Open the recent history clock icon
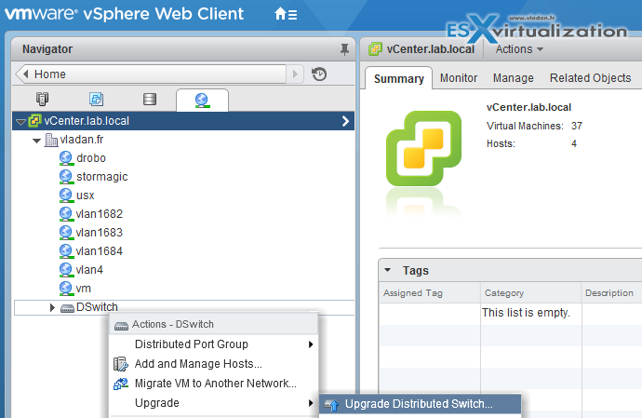 [319, 74]
